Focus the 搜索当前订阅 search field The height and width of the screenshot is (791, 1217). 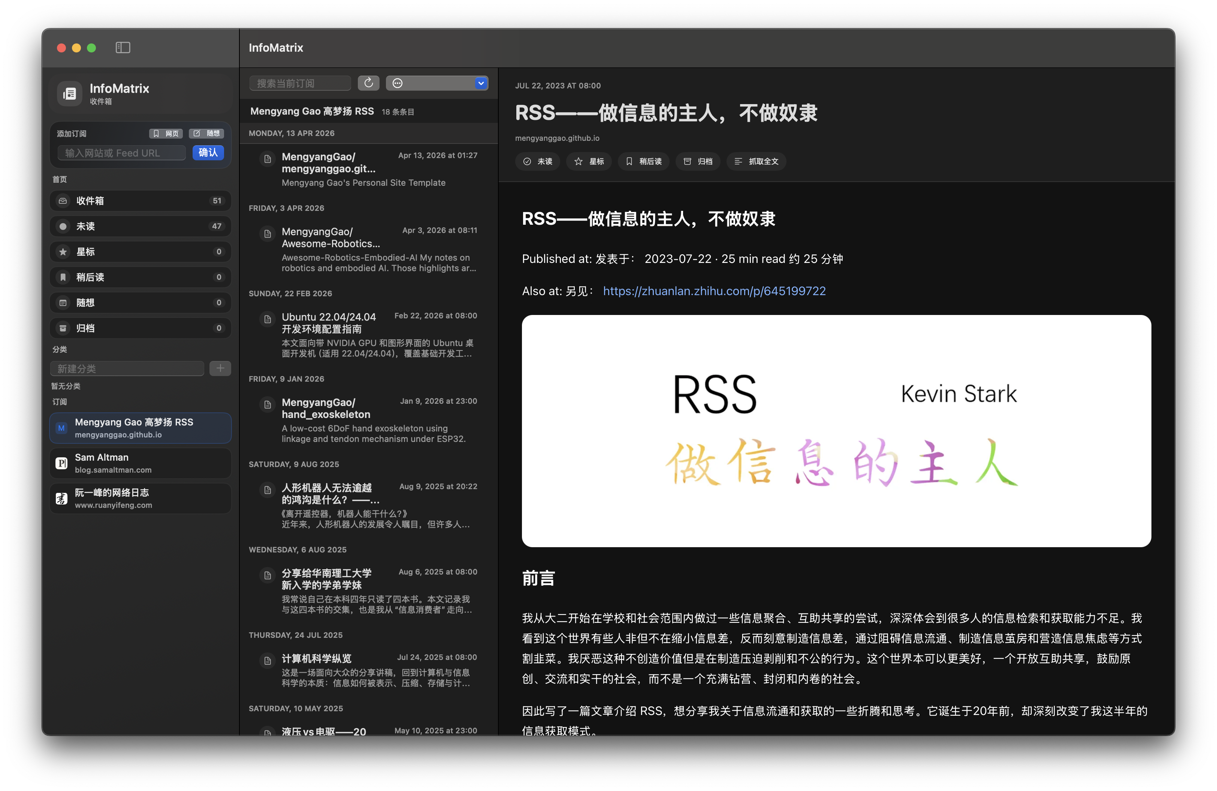[300, 83]
